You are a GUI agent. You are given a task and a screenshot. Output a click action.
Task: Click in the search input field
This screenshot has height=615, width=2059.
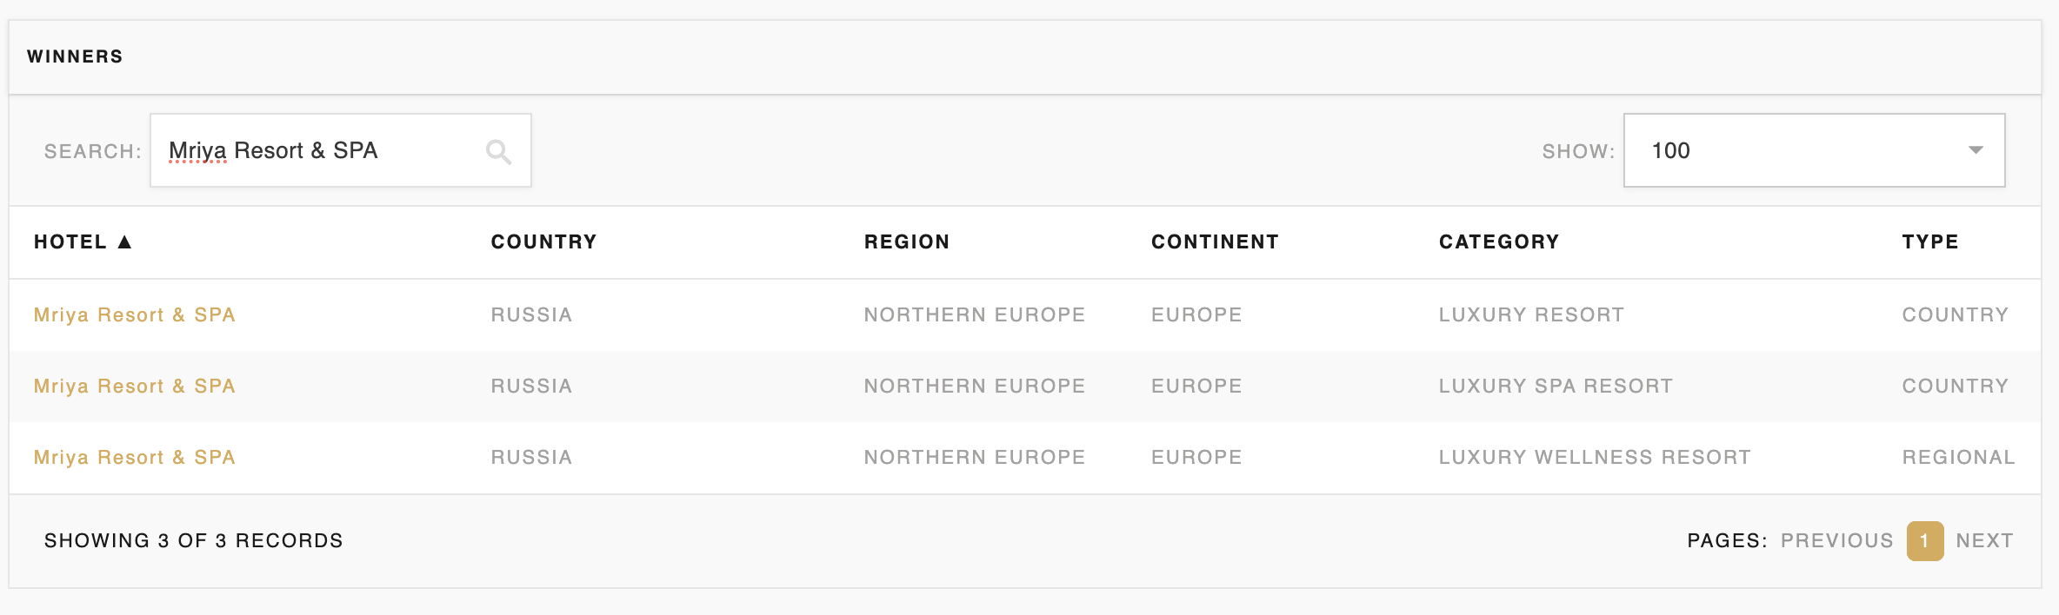tap(322, 150)
